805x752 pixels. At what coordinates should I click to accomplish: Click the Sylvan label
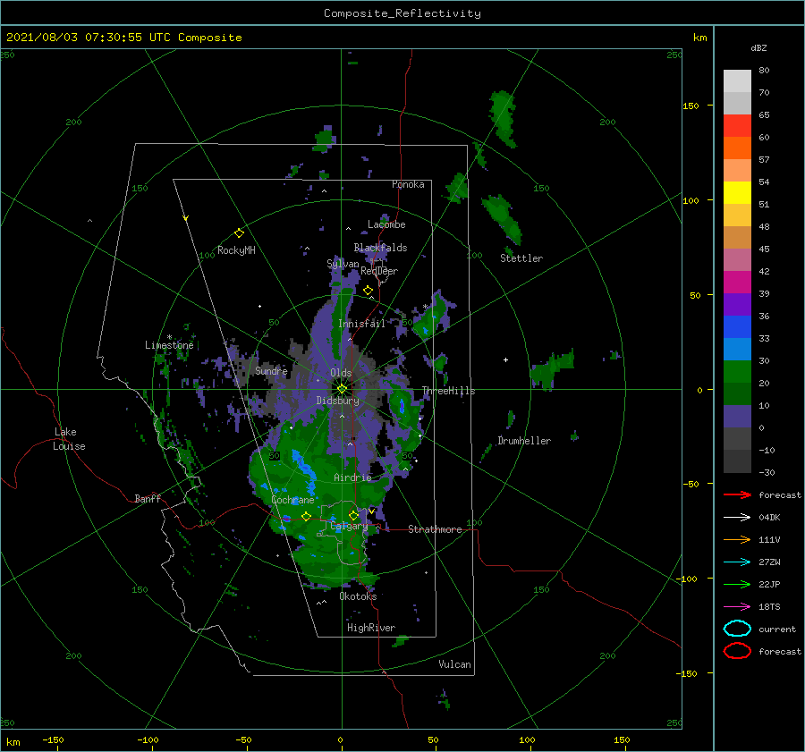[343, 264]
